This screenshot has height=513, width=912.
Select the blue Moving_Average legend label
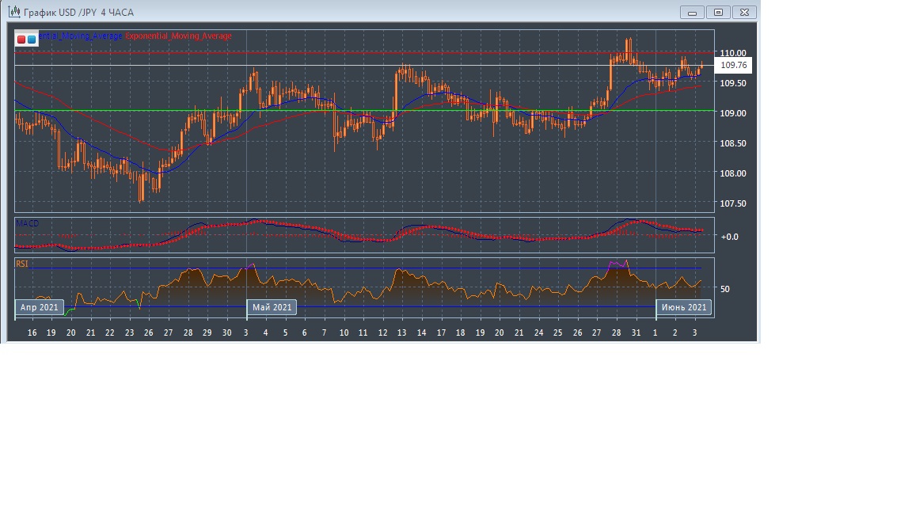(81, 36)
